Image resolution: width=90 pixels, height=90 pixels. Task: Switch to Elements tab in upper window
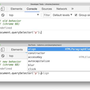16,9
